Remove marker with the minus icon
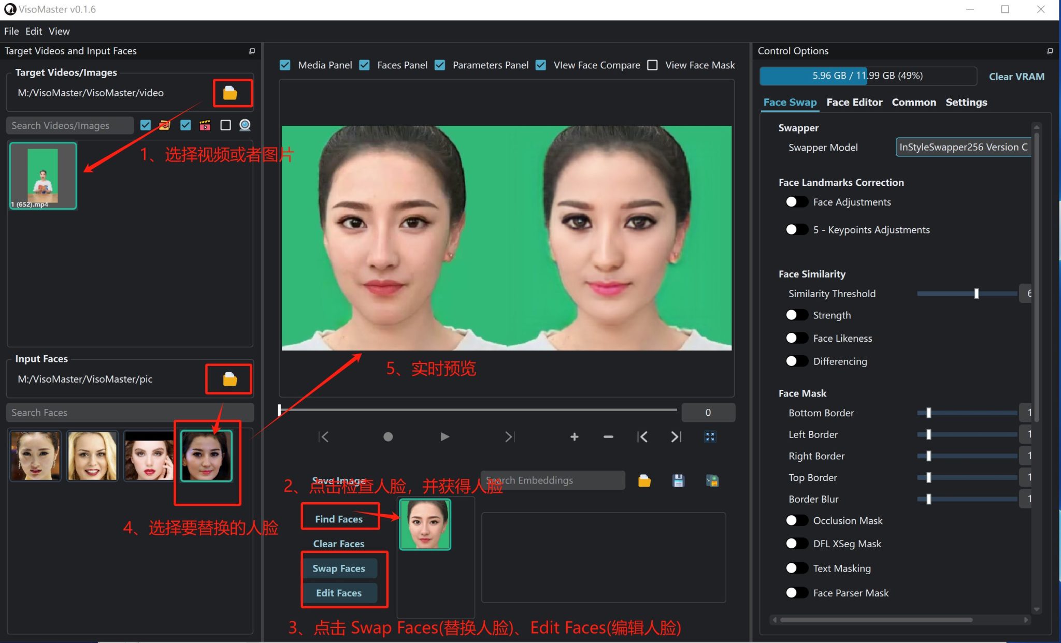 pyautogui.click(x=608, y=437)
